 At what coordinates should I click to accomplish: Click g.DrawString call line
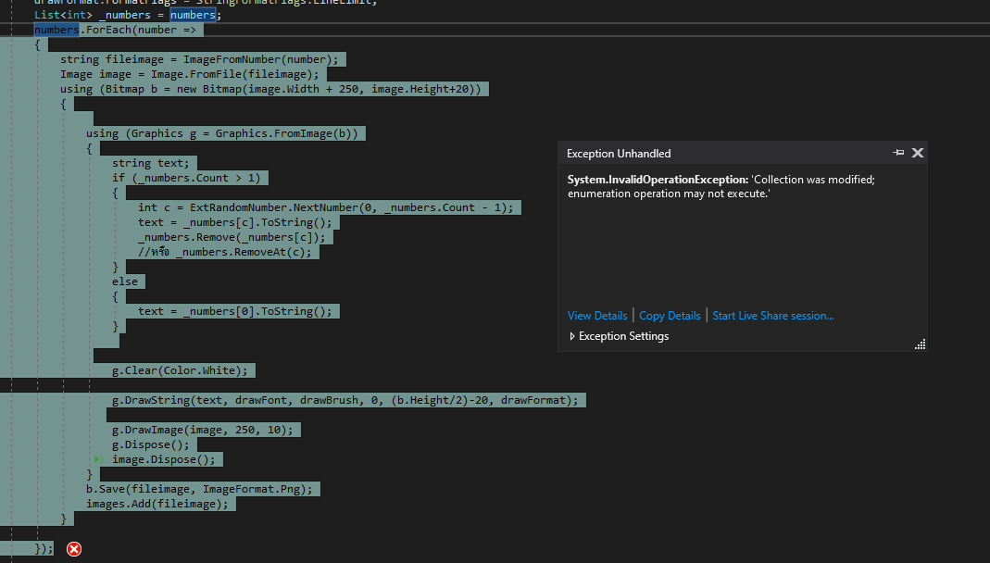point(345,400)
